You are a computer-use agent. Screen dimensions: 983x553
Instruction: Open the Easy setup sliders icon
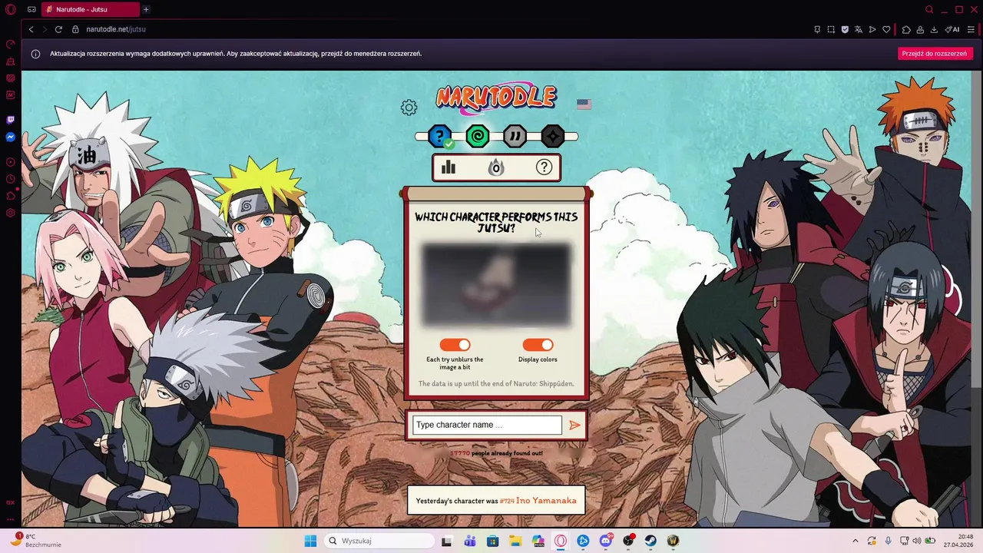pyautogui.click(x=971, y=29)
